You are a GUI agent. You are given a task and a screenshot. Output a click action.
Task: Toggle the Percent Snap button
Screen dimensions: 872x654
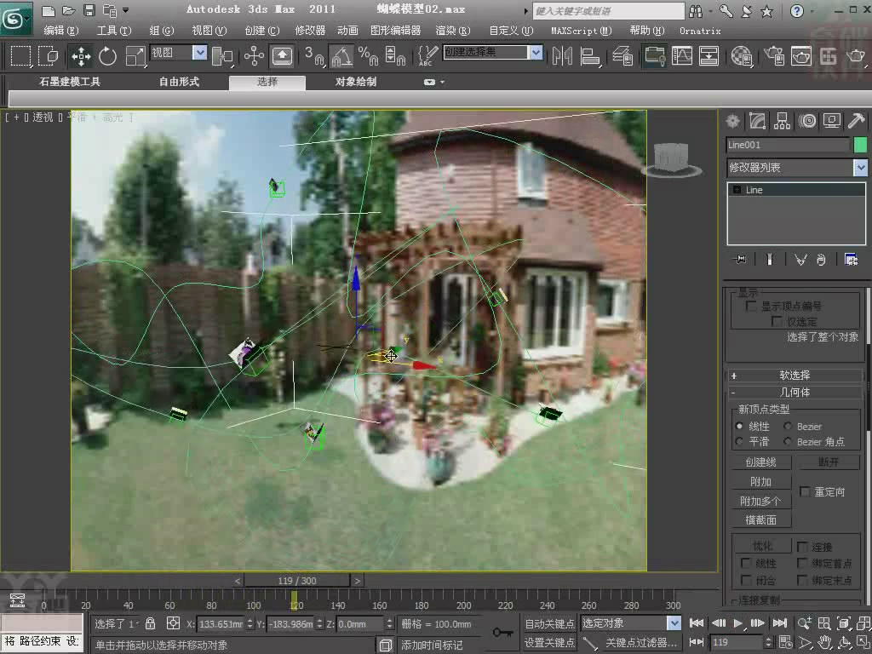[368, 55]
